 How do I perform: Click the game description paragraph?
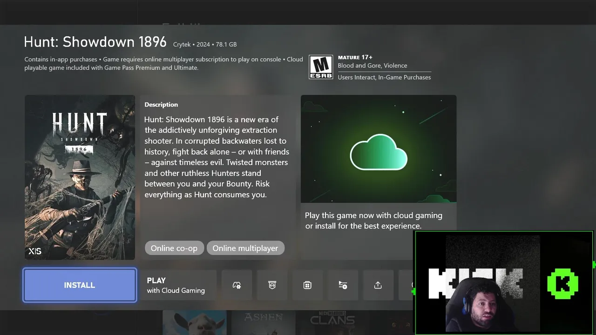[217, 157]
